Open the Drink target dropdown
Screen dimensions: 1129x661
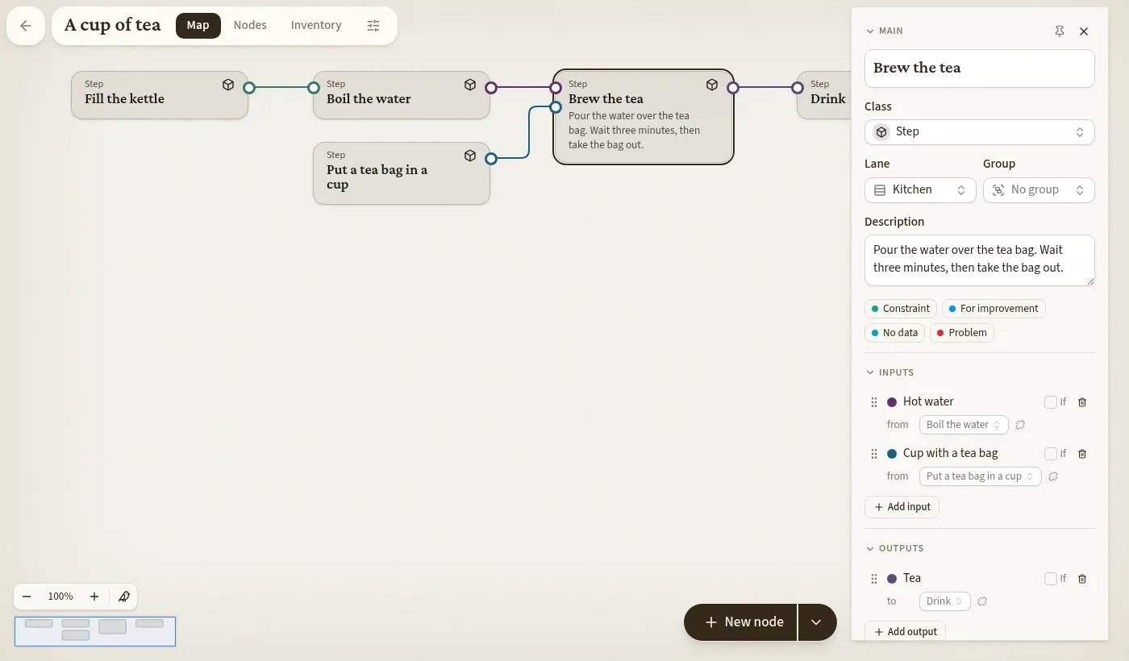[944, 601]
